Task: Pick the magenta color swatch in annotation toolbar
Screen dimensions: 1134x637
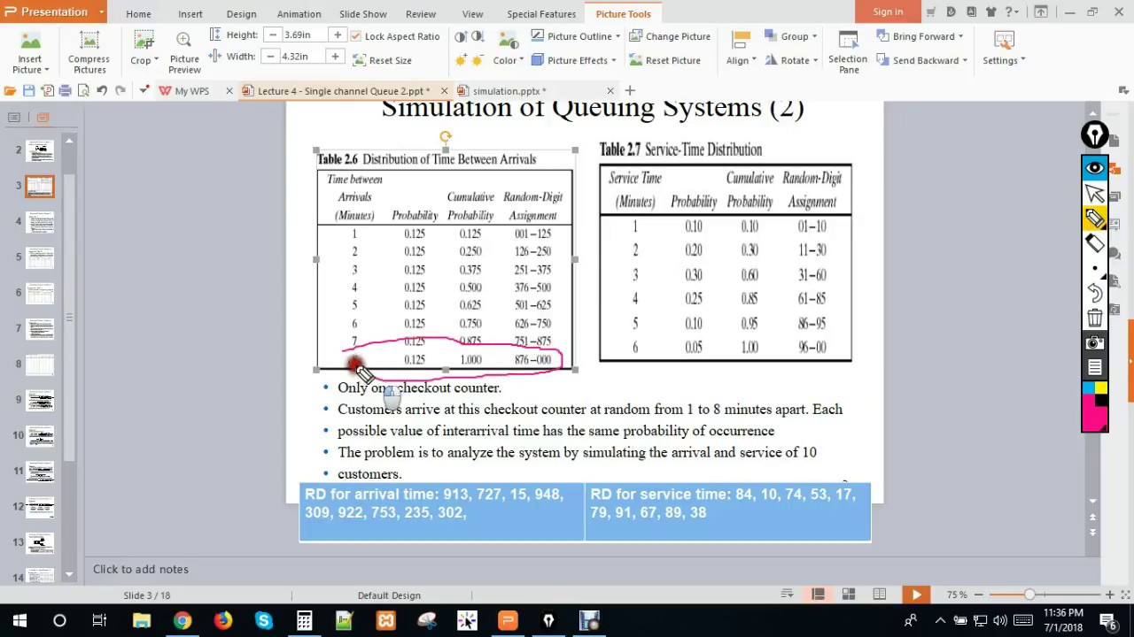Action: pos(1095,412)
